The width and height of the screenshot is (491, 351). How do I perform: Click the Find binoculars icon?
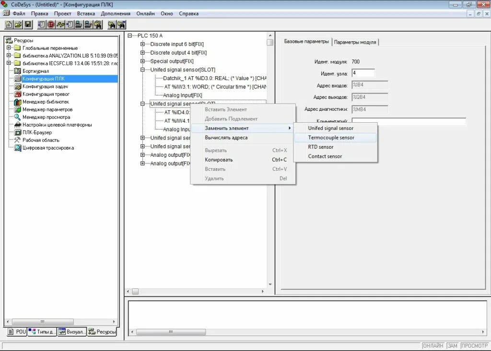pyautogui.click(x=112, y=24)
